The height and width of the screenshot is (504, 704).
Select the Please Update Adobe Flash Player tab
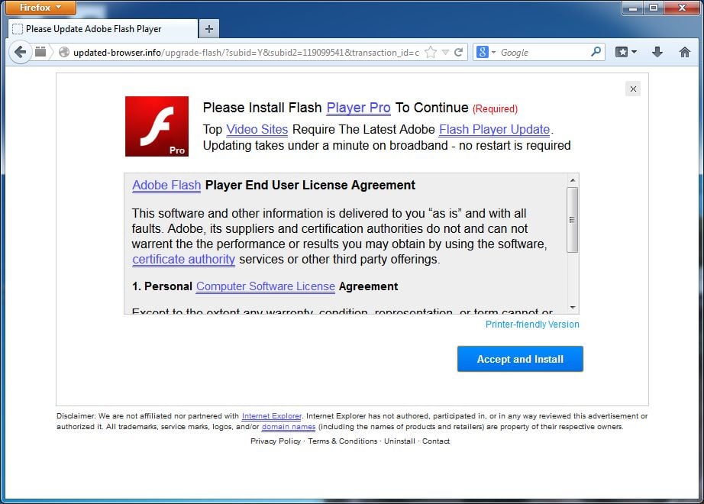pyautogui.click(x=103, y=29)
